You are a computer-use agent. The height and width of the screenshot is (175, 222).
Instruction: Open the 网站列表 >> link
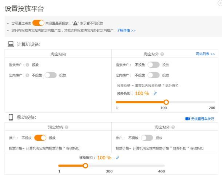[205, 54]
